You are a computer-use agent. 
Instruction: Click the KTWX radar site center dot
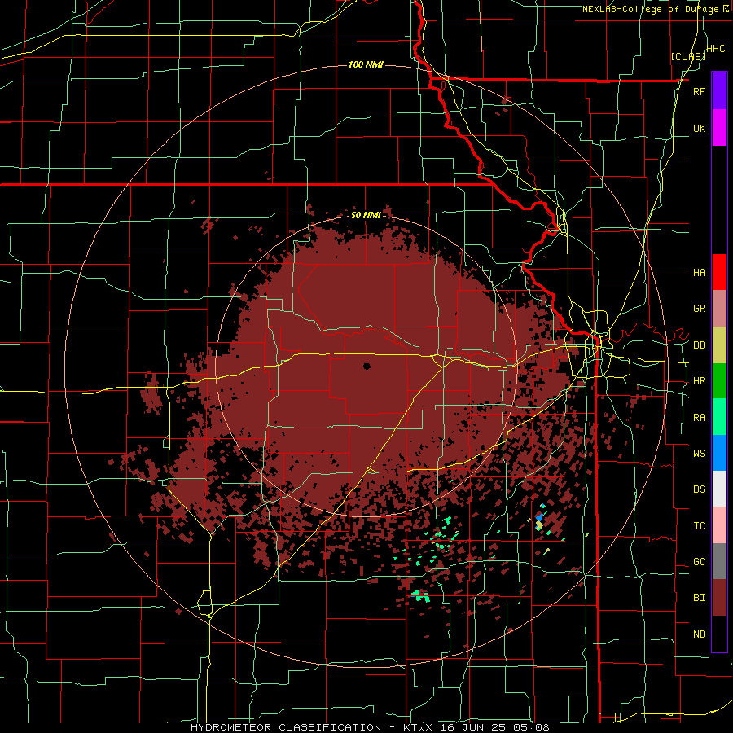(366, 366)
